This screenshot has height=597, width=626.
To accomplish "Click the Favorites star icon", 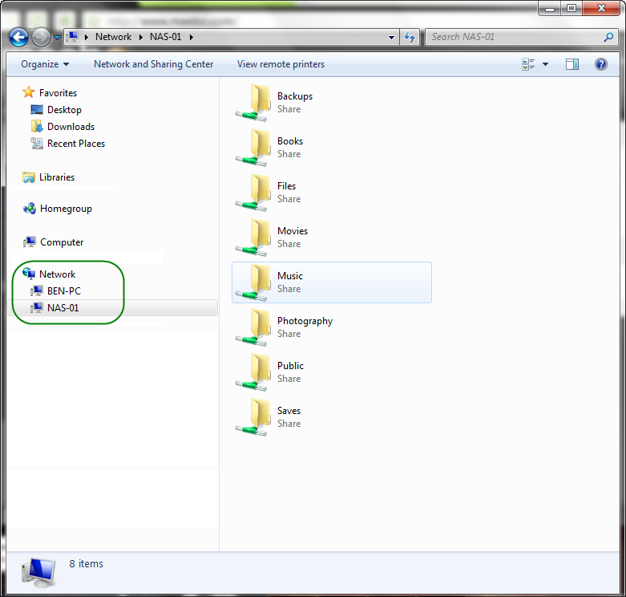I will 28,92.
